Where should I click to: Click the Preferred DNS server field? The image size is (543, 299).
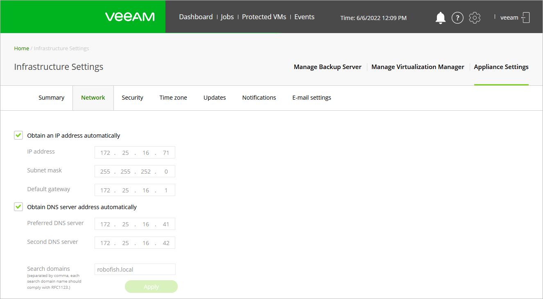[135, 224]
